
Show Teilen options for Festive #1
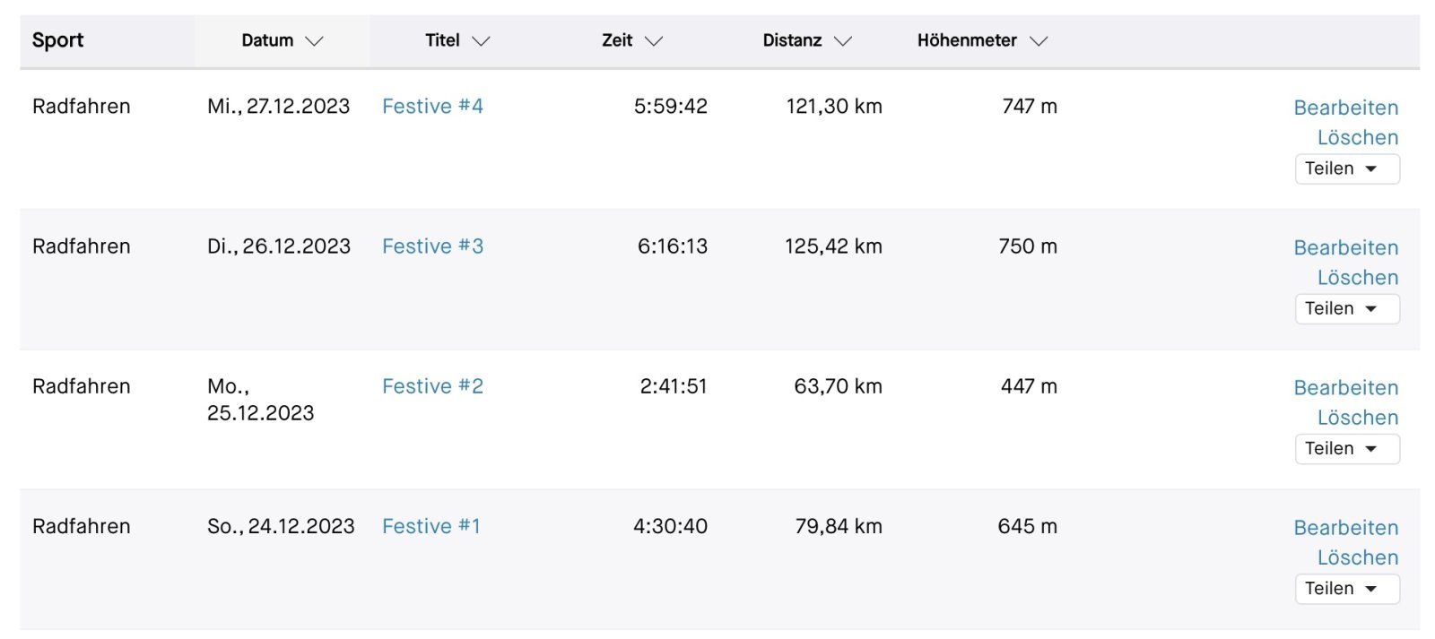pos(1346,589)
